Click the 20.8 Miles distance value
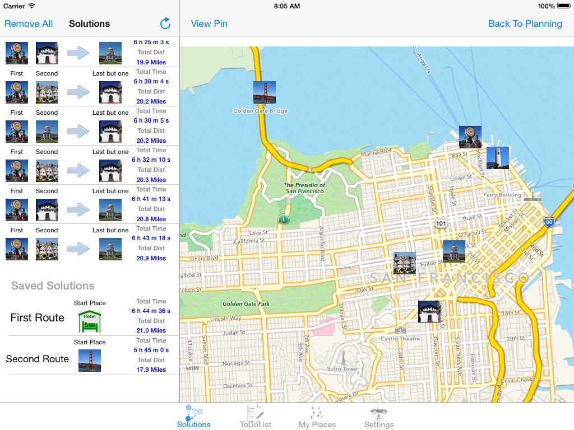Image resolution: width=574 pixels, height=430 pixels. point(151,219)
